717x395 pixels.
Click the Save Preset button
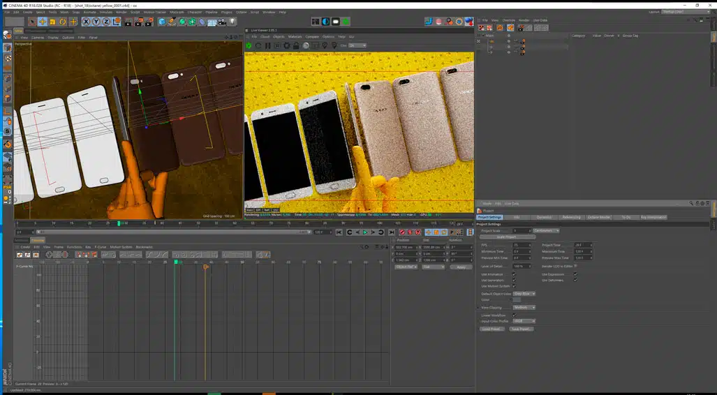[x=522, y=329]
